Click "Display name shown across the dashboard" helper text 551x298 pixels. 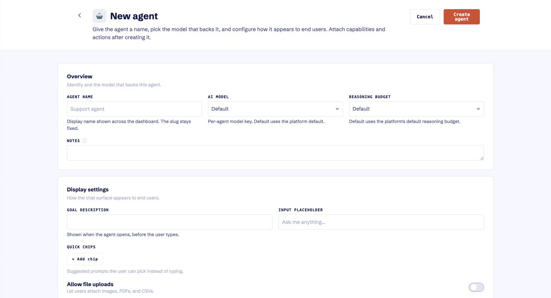(129, 125)
